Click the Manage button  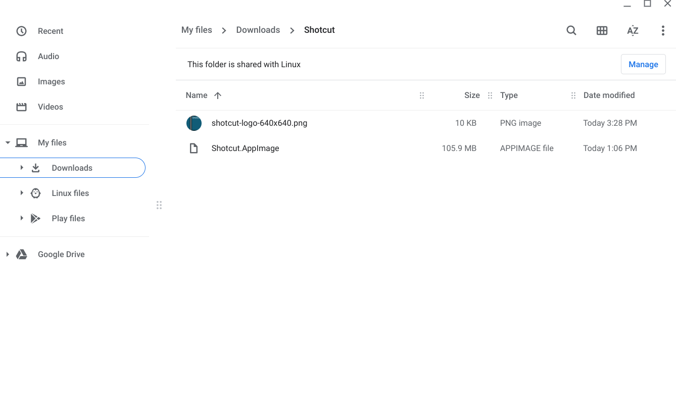643,65
